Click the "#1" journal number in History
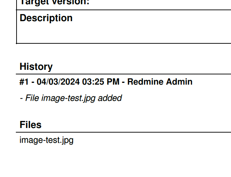The image size is (231, 177). [x=24, y=82]
